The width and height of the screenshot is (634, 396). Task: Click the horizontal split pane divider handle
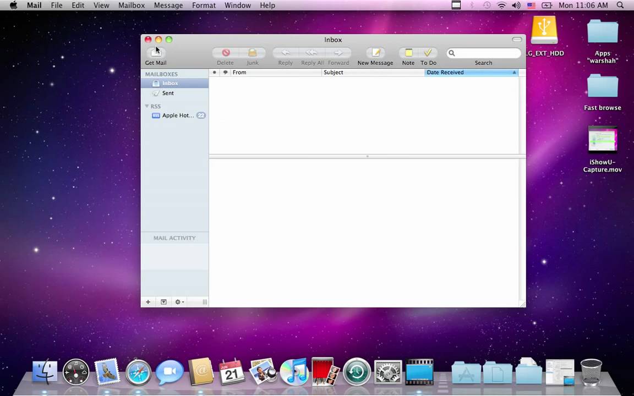click(367, 156)
